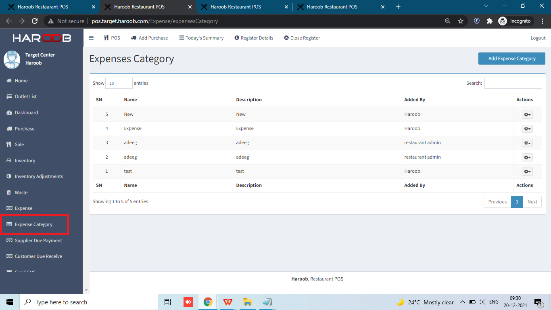Open actions gear for test row
Image resolution: width=551 pixels, height=310 pixels.
527,172
